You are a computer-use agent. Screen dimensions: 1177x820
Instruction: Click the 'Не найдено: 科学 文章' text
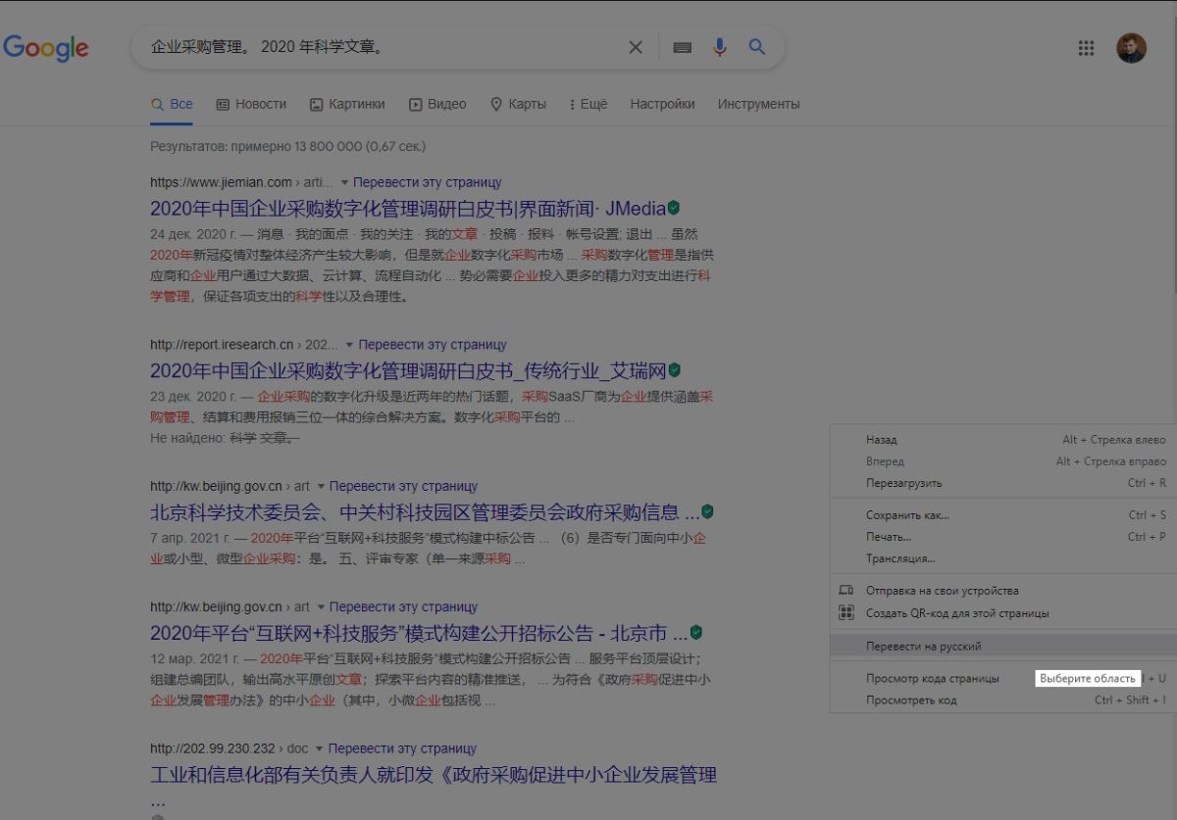pos(225,437)
